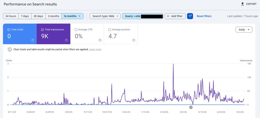Click the Average position value 4.7
Image resolution: width=260 pixels, height=118 pixels.
click(x=113, y=36)
